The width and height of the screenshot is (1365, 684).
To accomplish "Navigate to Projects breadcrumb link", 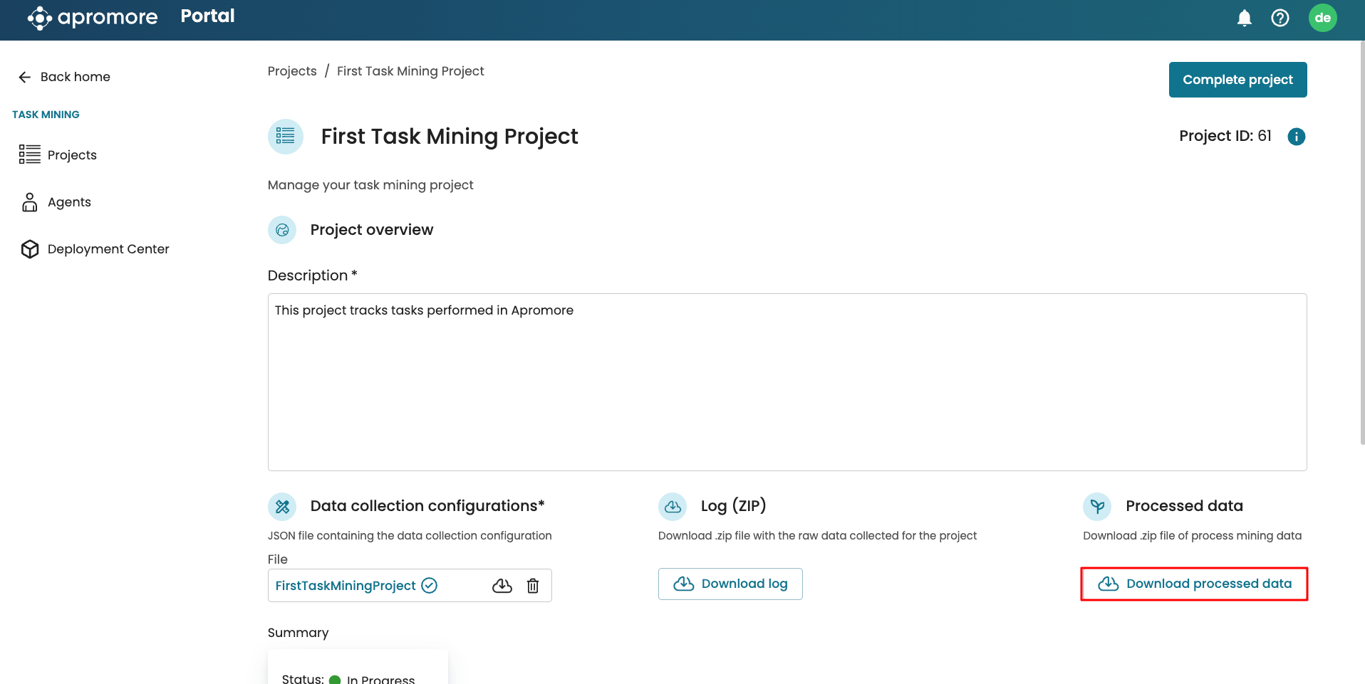I will point(292,71).
